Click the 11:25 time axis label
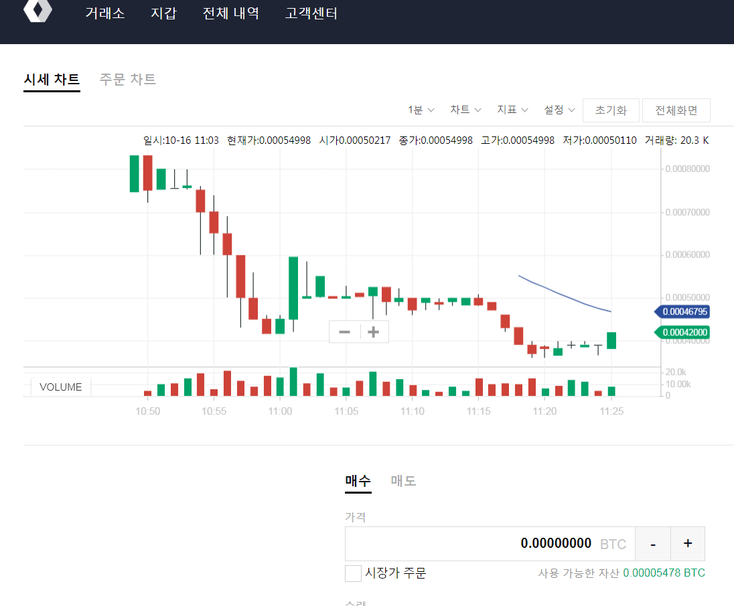 tap(612, 411)
